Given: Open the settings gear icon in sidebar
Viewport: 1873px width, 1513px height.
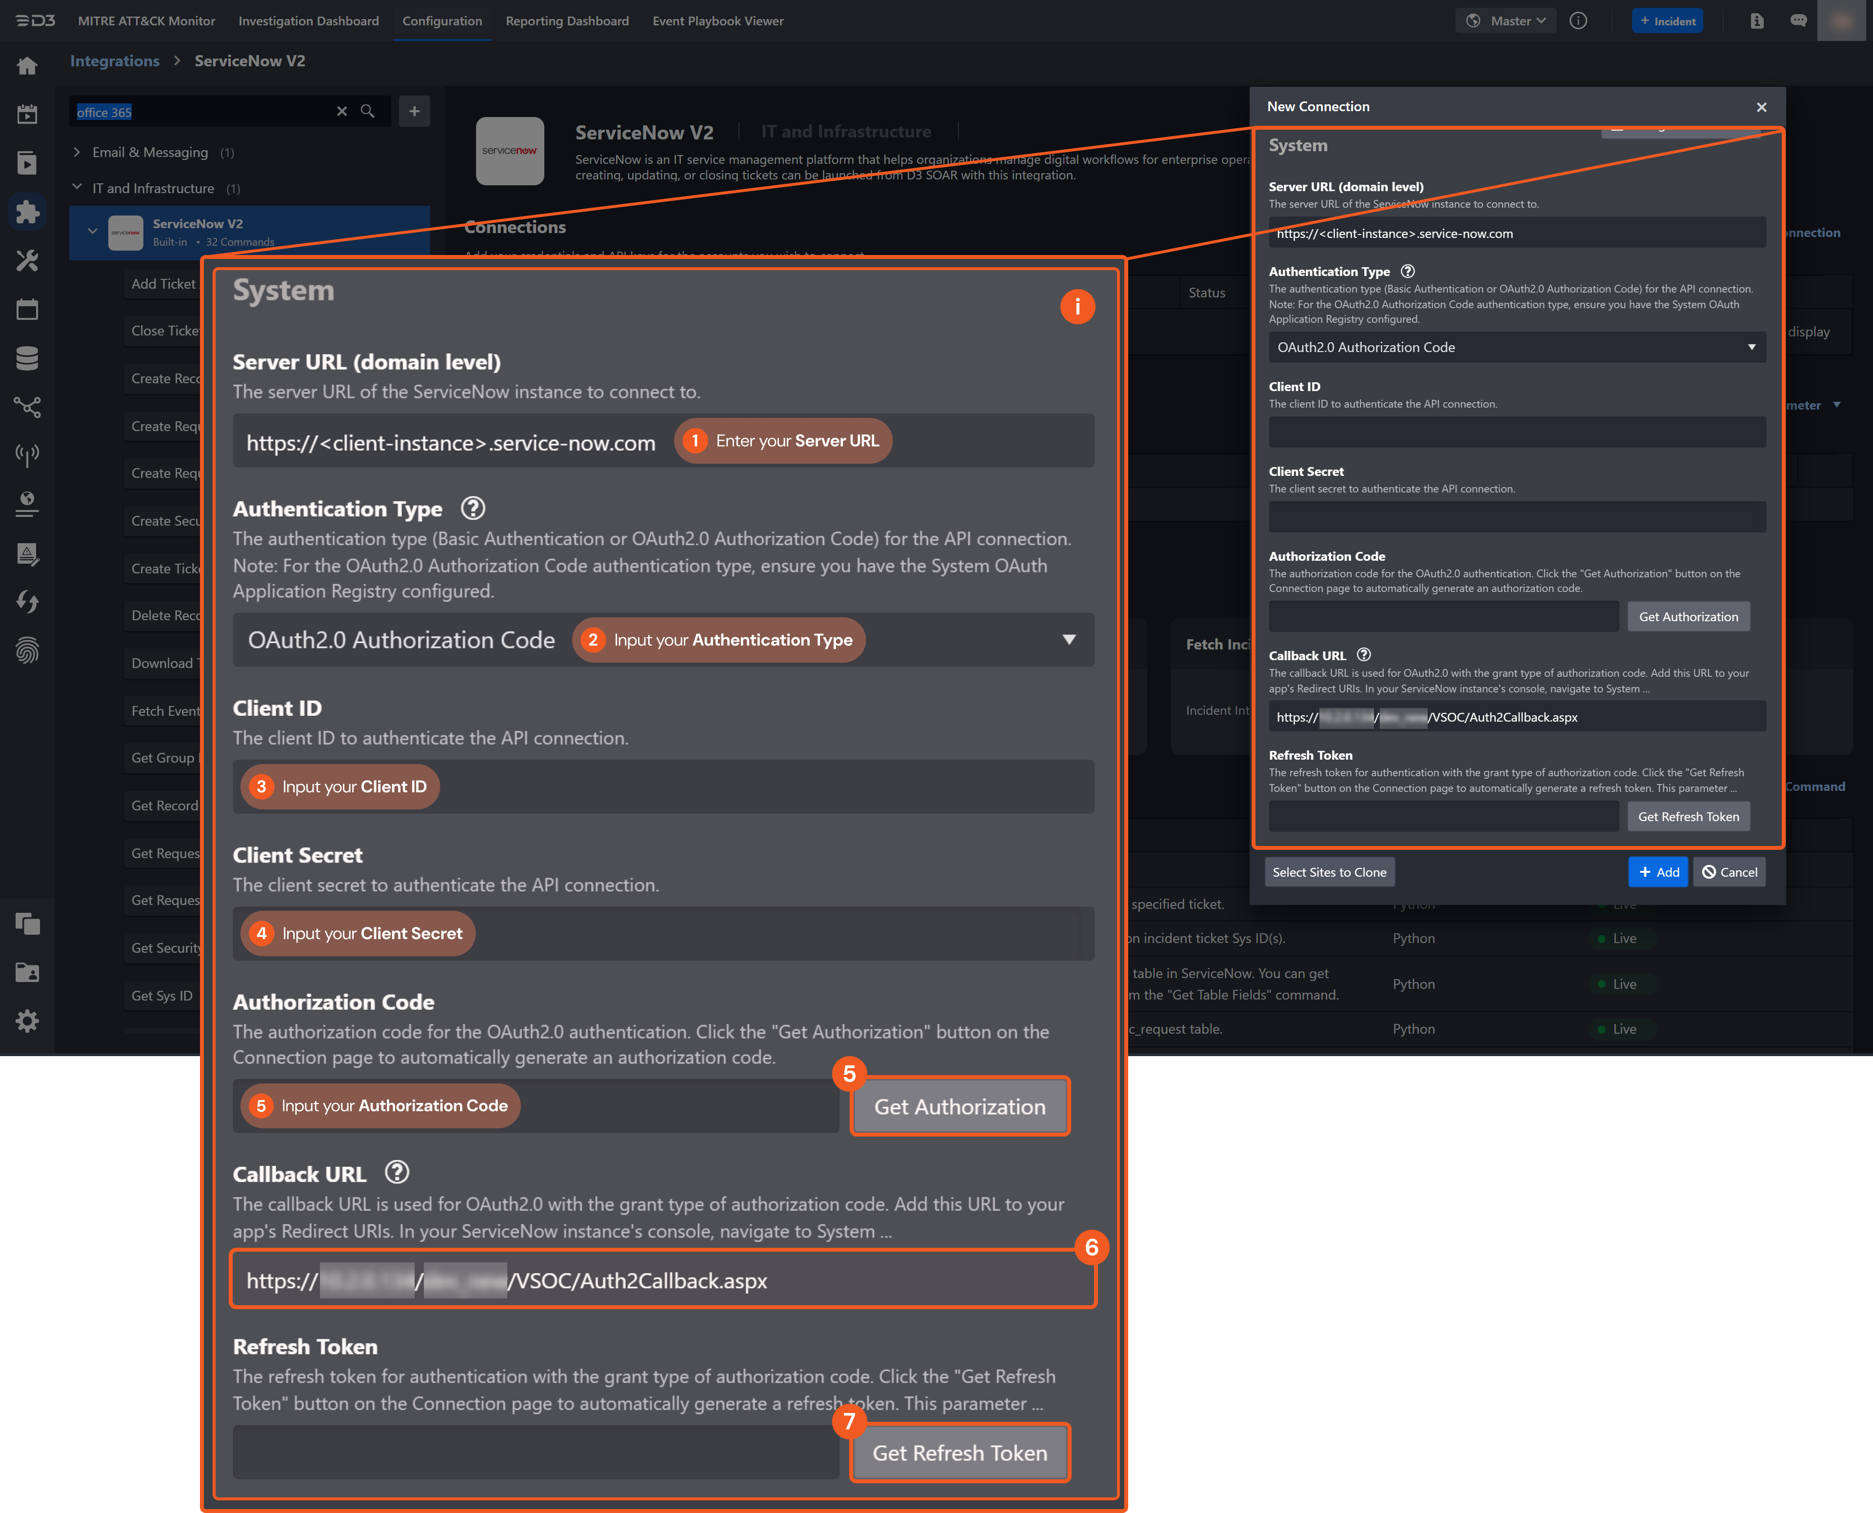Looking at the screenshot, I should point(27,1021).
